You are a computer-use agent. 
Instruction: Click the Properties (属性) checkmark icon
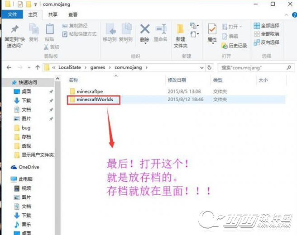pos(212,29)
